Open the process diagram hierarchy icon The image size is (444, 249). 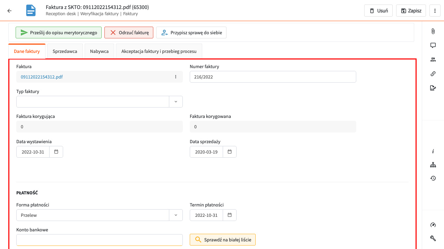point(433,165)
